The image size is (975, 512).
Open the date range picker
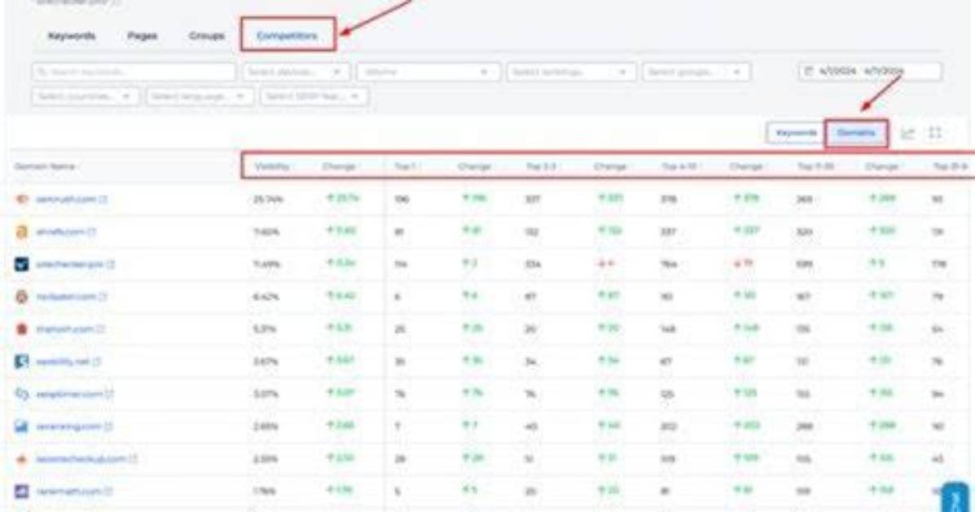point(870,72)
